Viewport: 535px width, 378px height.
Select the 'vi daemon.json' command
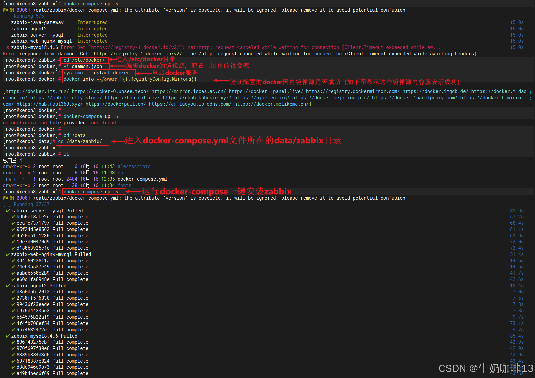pos(83,66)
